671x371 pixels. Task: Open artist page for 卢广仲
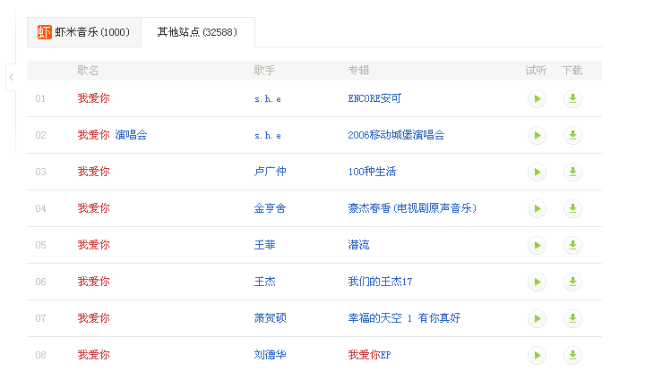point(270,172)
